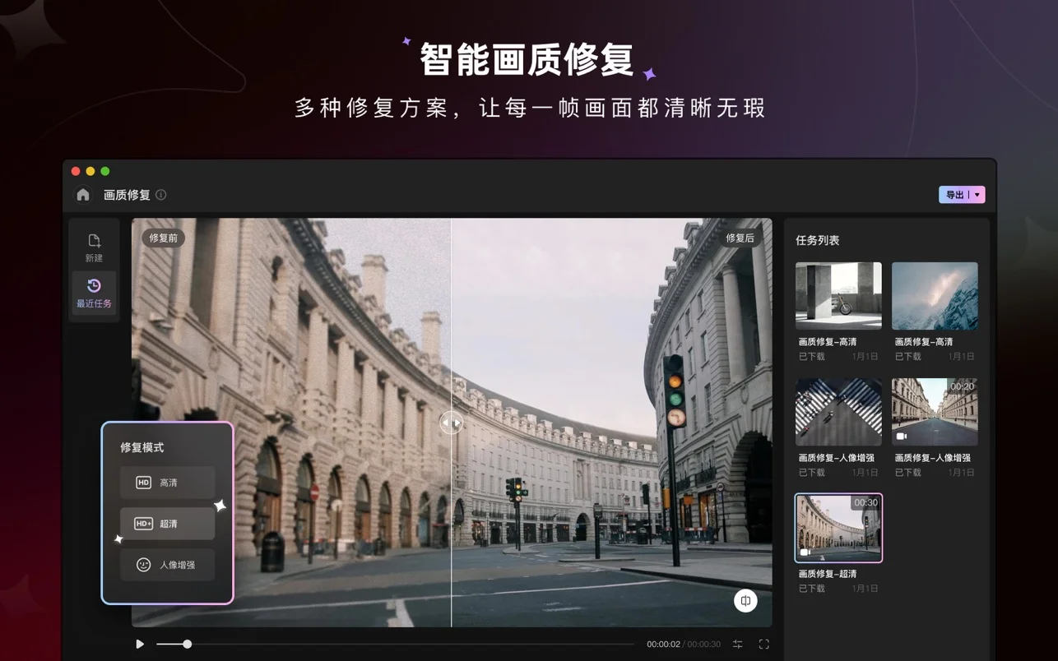The height and width of the screenshot is (661, 1058).
Task: Enter fullscreen preview mode
Action: pos(764,645)
